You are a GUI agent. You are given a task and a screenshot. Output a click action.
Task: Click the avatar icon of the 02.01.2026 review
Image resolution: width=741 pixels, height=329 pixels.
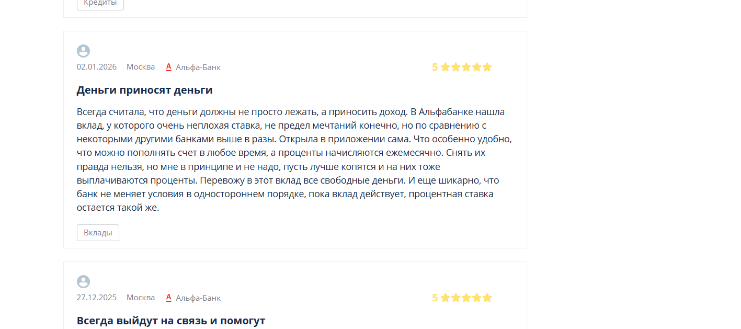83,51
